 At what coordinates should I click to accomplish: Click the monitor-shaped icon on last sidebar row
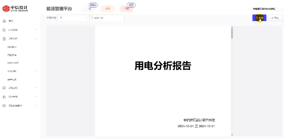4,106
